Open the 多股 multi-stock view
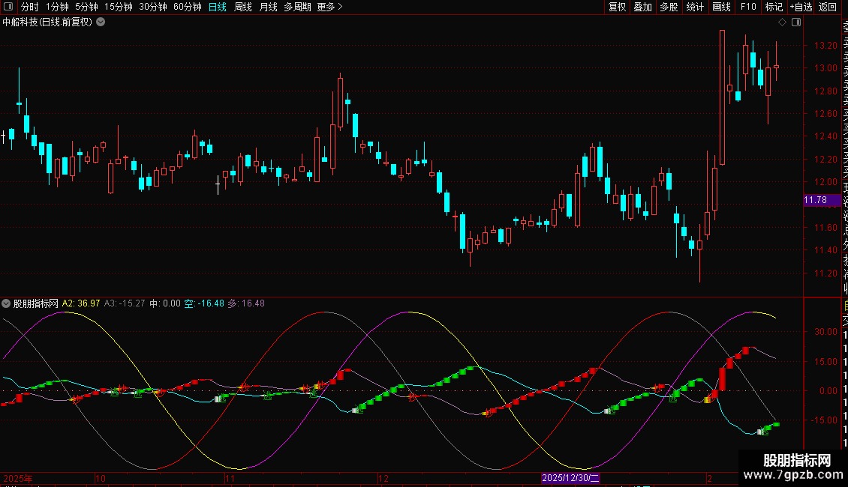The image size is (848, 487). tap(669, 7)
